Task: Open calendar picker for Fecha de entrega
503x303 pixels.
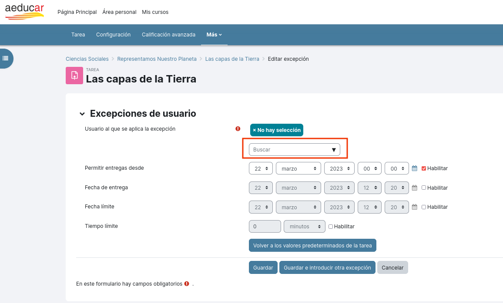Action: pyautogui.click(x=415, y=188)
